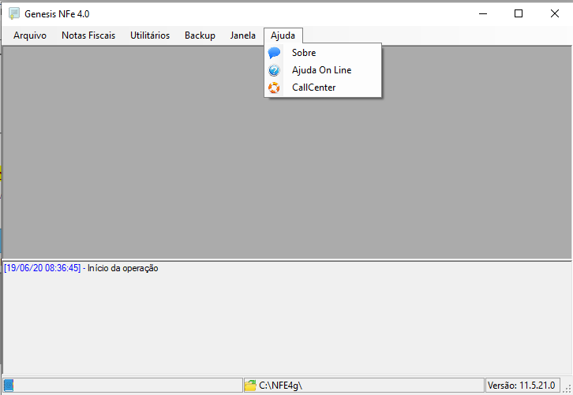This screenshot has height=395, width=573.
Task: Close the open Ajuda menu
Action: pyautogui.click(x=283, y=35)
